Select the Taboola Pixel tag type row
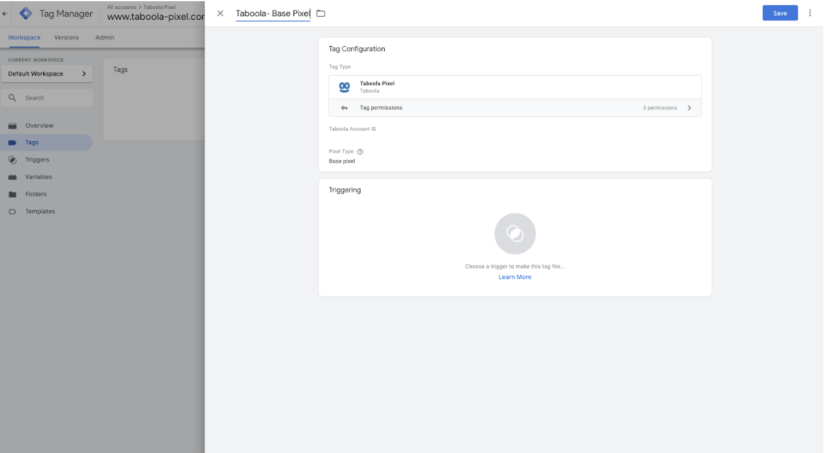827x453 pixels. (515, 87)
